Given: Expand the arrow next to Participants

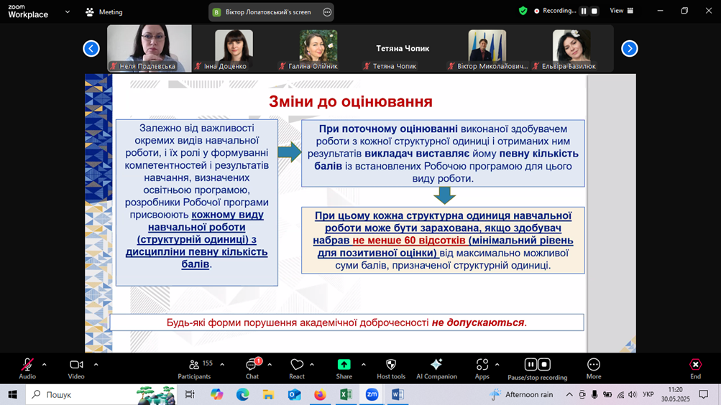Looking at the screenshot, I should coord(222,365).
